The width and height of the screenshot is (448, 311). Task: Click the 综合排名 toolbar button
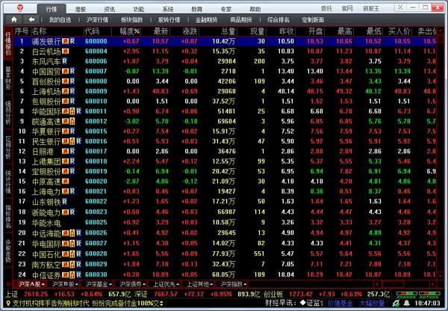click(x=279, y=19)
